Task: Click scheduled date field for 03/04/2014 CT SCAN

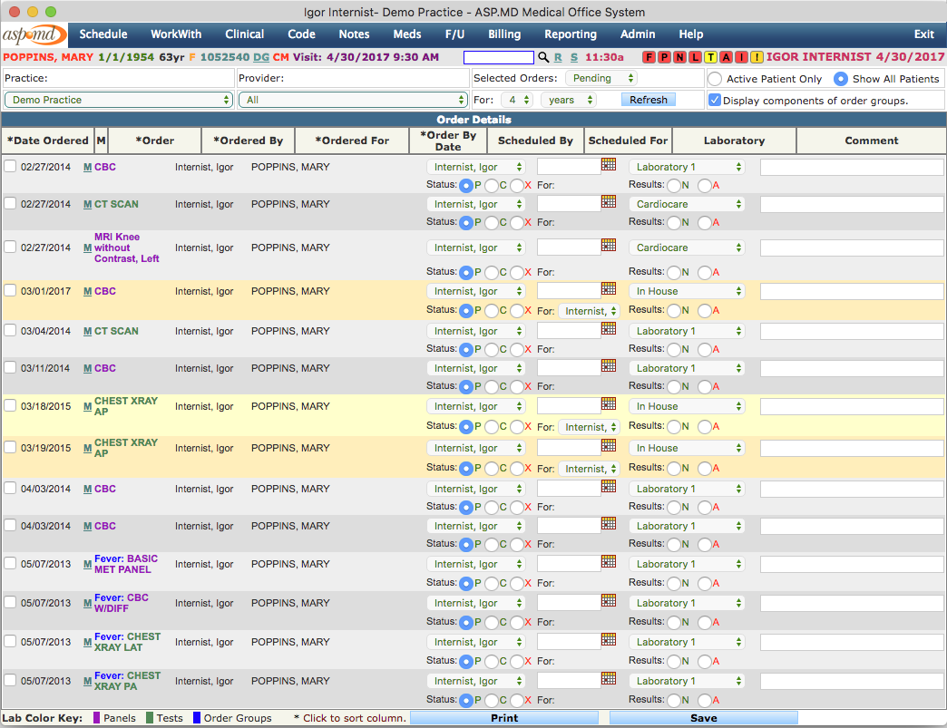Action: click(569, 330)
